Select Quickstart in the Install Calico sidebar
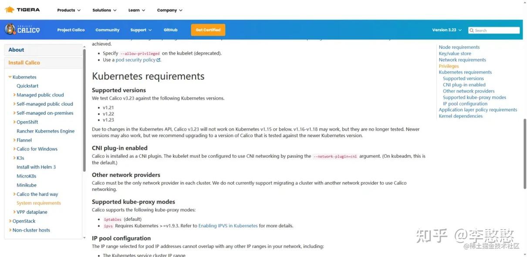Image resolution: width=527 pixels, height=257 pixels. click(x=27, y=86)
